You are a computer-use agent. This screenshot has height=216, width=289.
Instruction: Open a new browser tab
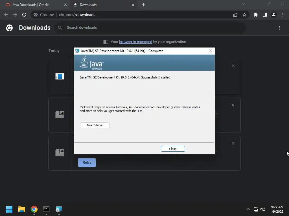[x=144, y=5]
